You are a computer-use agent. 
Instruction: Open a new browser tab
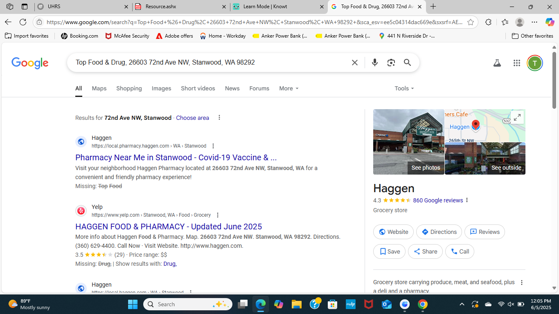click(x=433, y=7)
